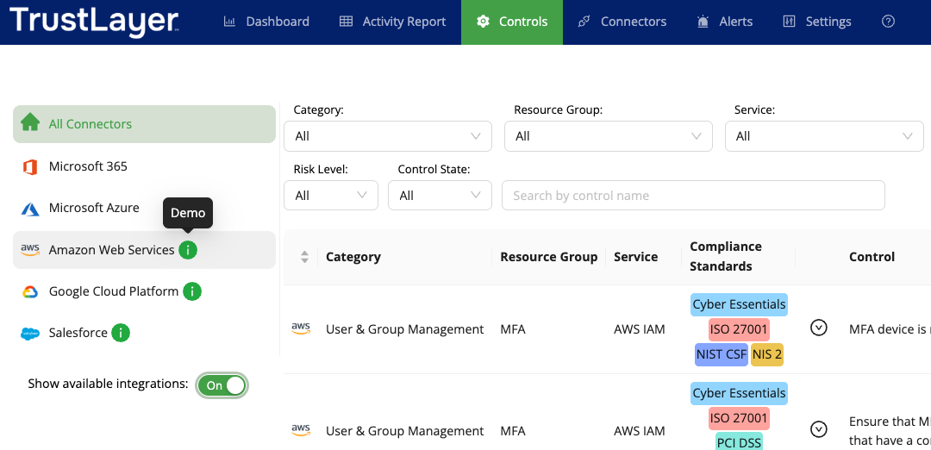Click the Control column header
This screenshot has width=931, height=450.
(872, 257)
